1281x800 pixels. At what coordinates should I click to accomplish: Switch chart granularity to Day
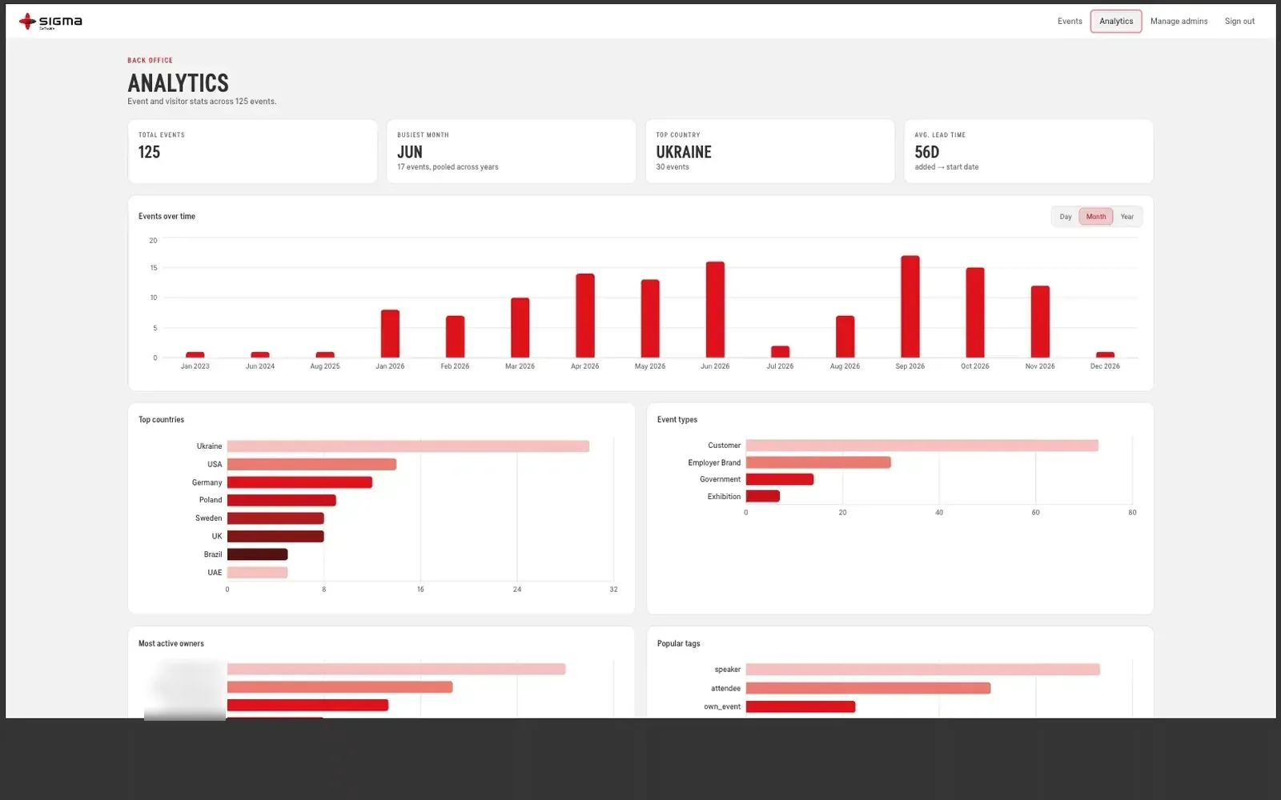click(x=1065, y=217)
